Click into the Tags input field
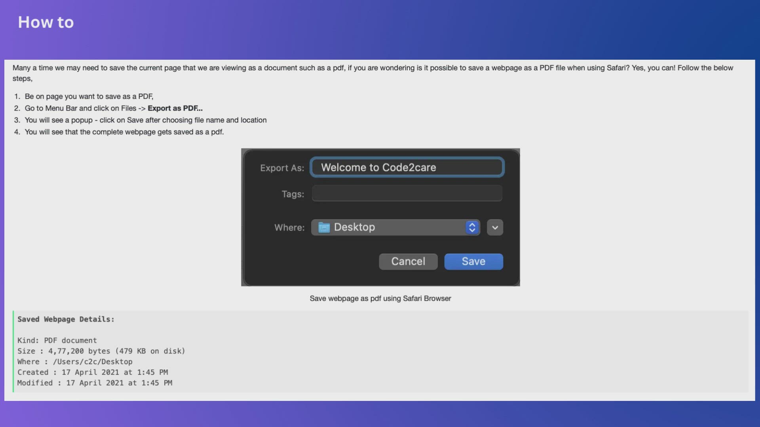This screenshot has height=427, width=760. click(407, 194)
